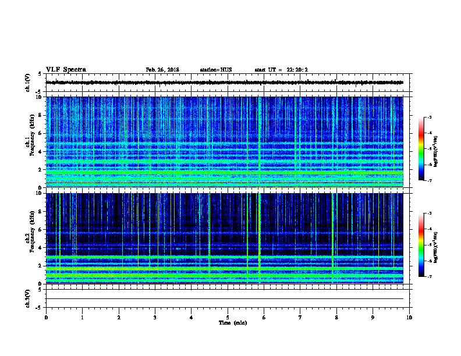Viewport: 461px width, 356px height.
Task: Click the "station=HUS" header label
Action: (x=216, y=70)
